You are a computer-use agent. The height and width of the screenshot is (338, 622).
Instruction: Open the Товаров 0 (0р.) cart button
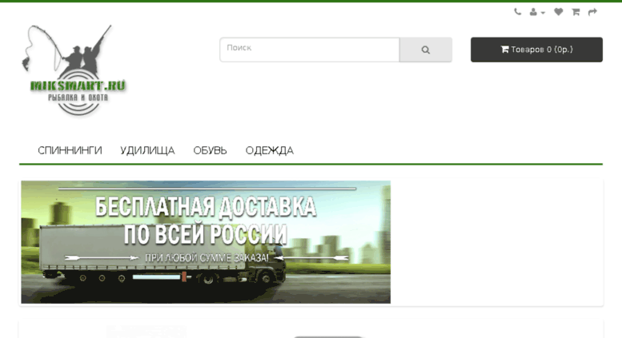536,50
